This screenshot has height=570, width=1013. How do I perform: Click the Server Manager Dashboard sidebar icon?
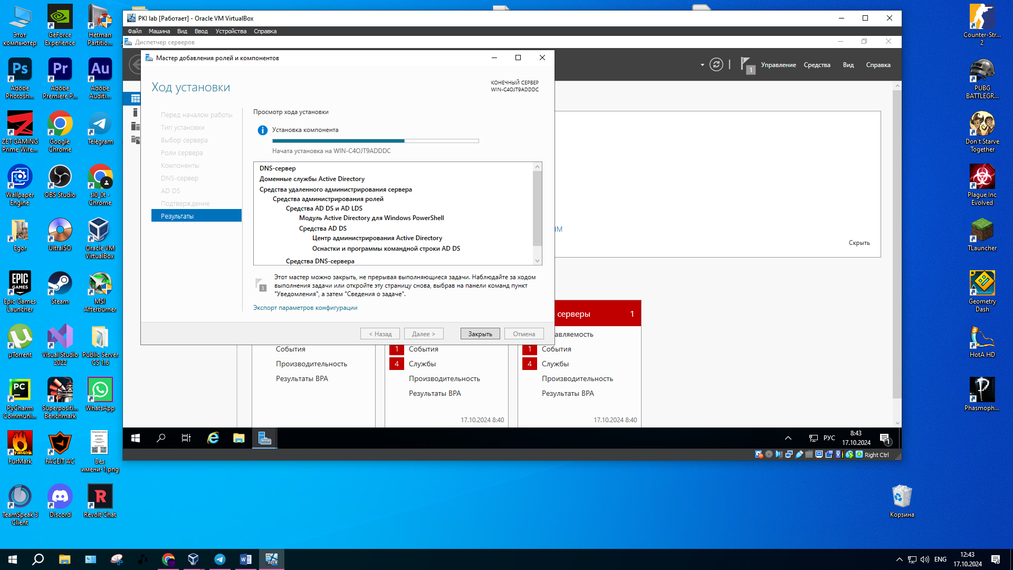136,99
